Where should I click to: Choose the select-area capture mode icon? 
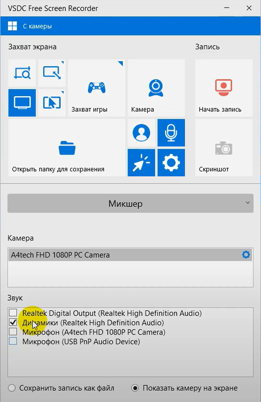[52, 73]
